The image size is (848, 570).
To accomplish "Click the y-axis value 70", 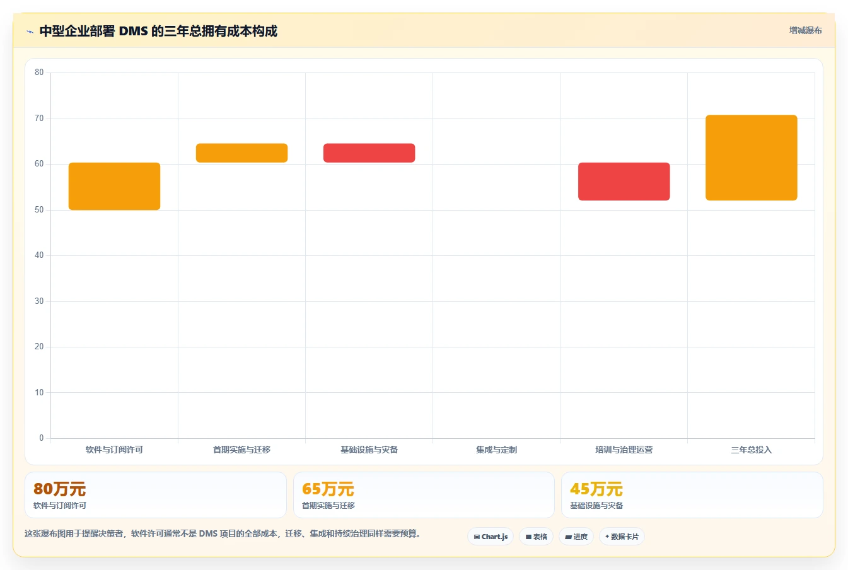I will click(39, 118).
